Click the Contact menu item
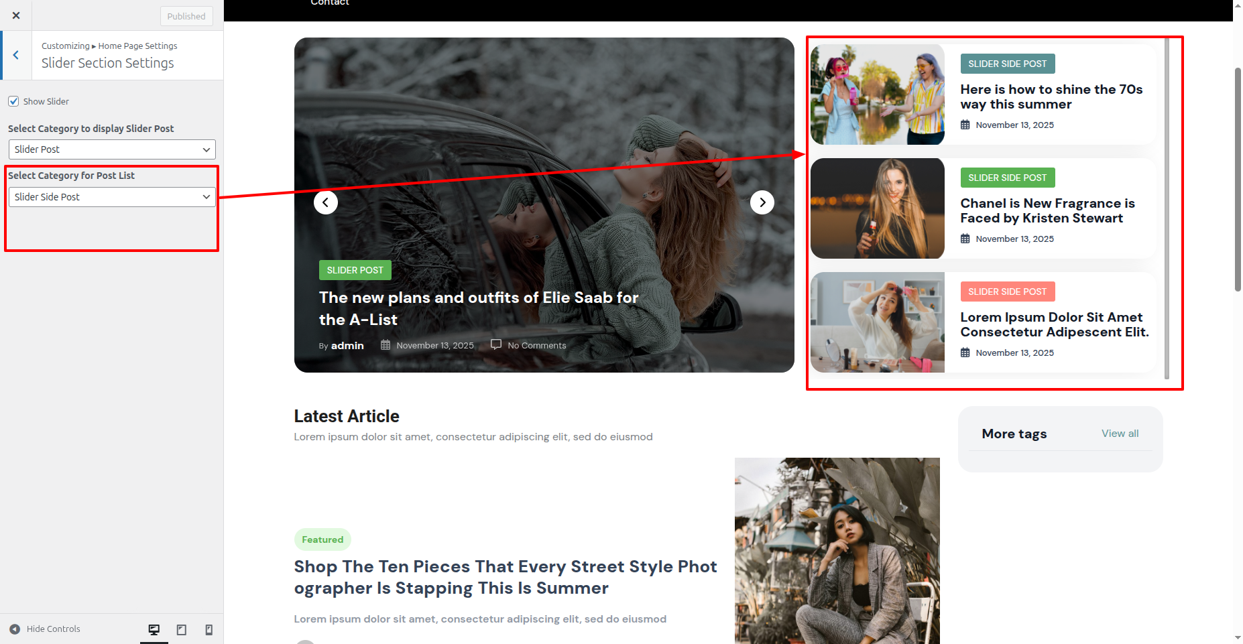The width and height of the screenshot is (1243, 644). point(330,3)
